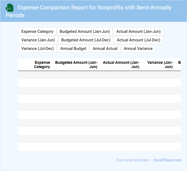Screen dimensions: 187x171
Task: Click the XLS file icon
Action: pos(10,8)
